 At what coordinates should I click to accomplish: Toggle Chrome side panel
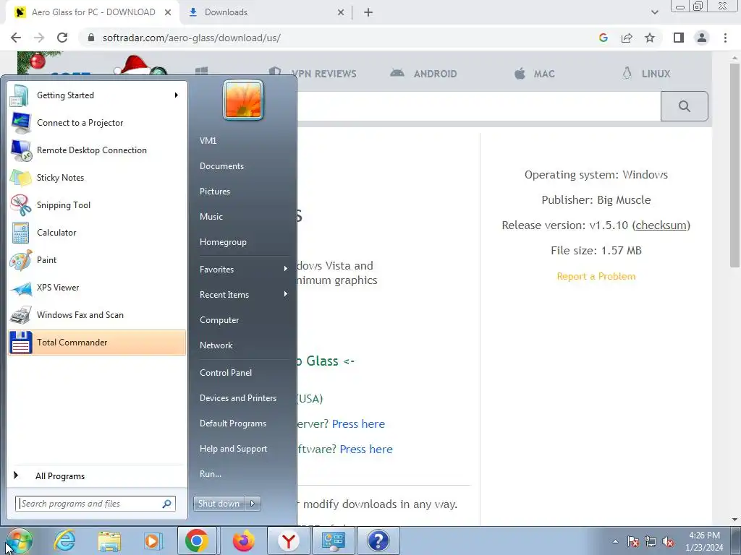(679, 38)
